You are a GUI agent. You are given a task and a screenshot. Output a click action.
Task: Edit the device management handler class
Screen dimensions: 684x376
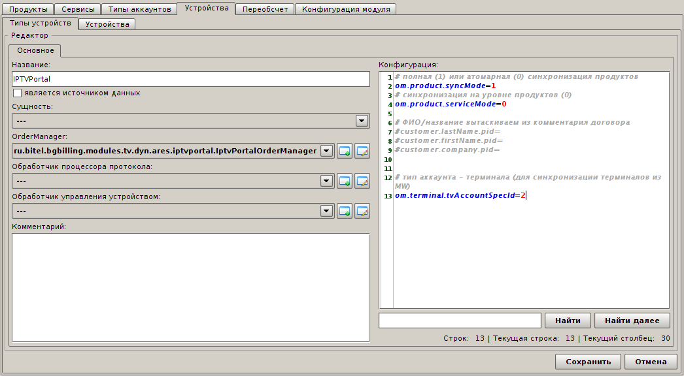click(x=362, y=211)
